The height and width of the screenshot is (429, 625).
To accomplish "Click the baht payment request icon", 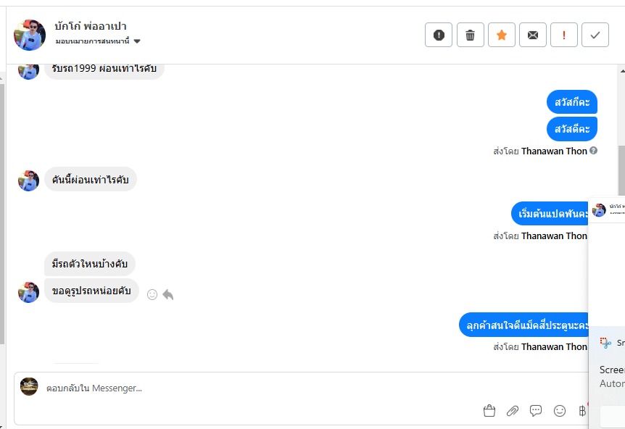I will point(581,411).
